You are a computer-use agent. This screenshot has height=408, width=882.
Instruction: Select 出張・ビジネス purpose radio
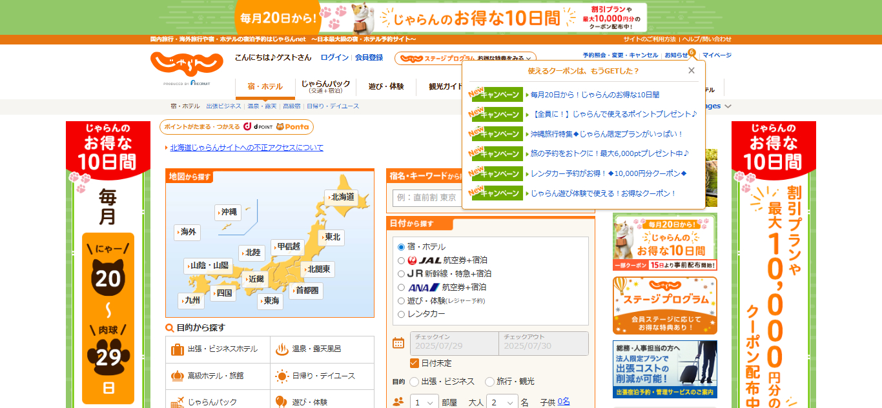click(x=414, y=382)
